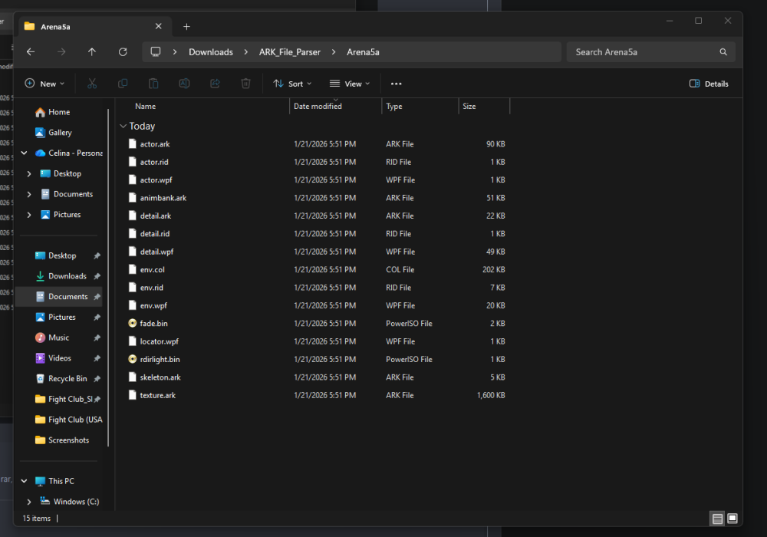Click the Paste clipboard icon
This screenshot has width=767, height=537.
click(153, 84)
